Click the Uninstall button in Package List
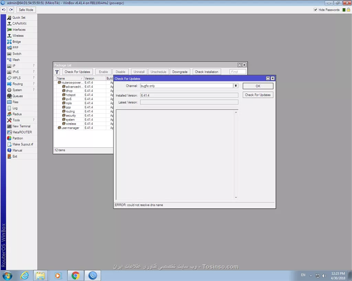 pos(139,72)
